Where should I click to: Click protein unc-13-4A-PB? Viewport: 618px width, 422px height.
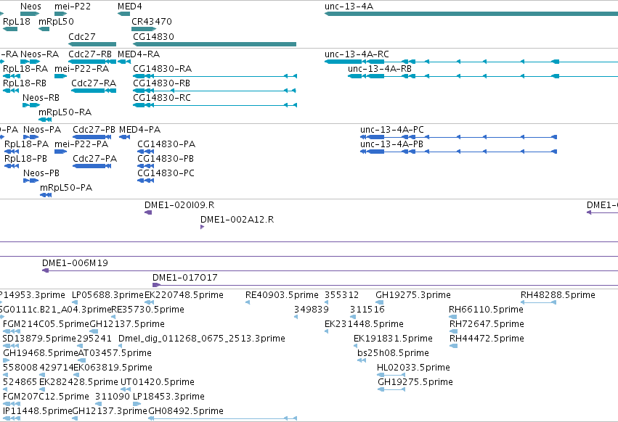click(x=458, y=152)
